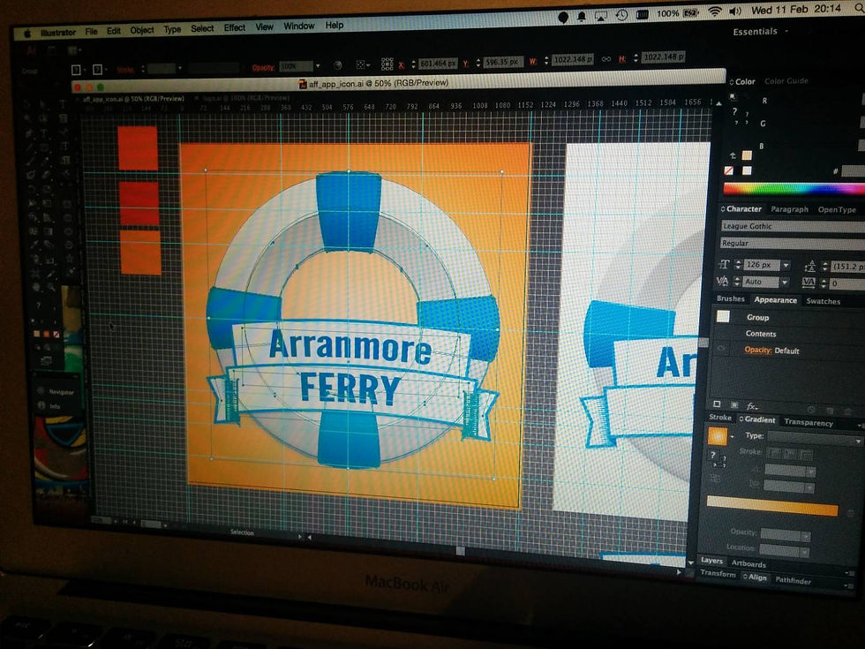Toggle visibility eye for Opacity row
865x649 pixels.
click(721, 349)
